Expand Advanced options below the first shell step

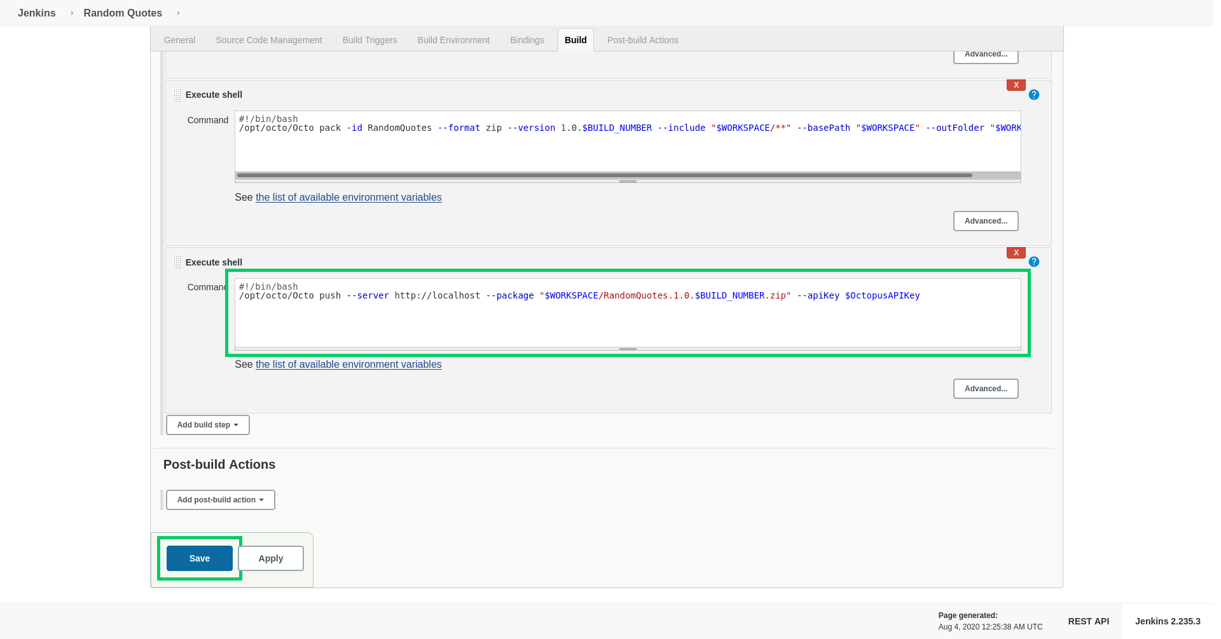point(986,221)
